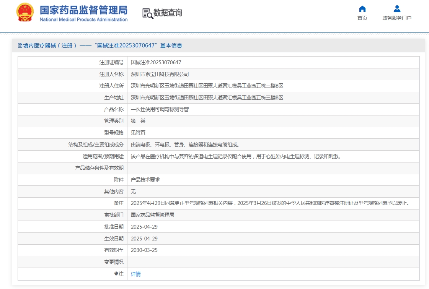Viewport: 429px width, 289px height.
Task: Click the structure text 由端电极、环电极
Action: (x=185, y=144)
